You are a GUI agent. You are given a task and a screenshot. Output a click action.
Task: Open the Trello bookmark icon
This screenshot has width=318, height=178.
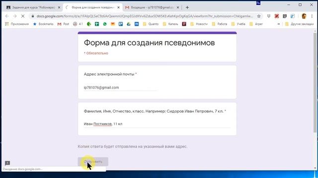coord(121,24)
